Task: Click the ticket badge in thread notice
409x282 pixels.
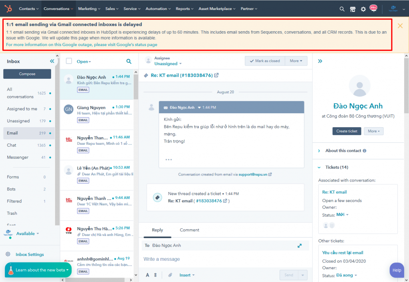Action: pos(157,198)
